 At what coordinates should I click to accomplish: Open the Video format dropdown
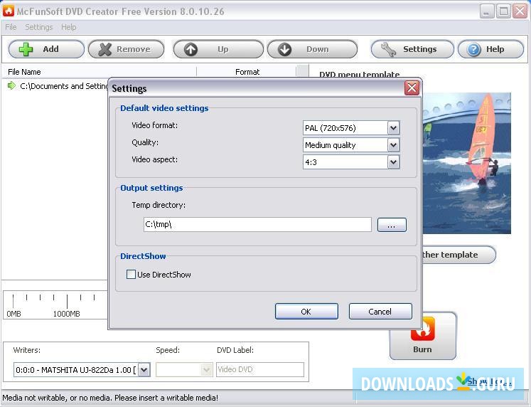394,128
